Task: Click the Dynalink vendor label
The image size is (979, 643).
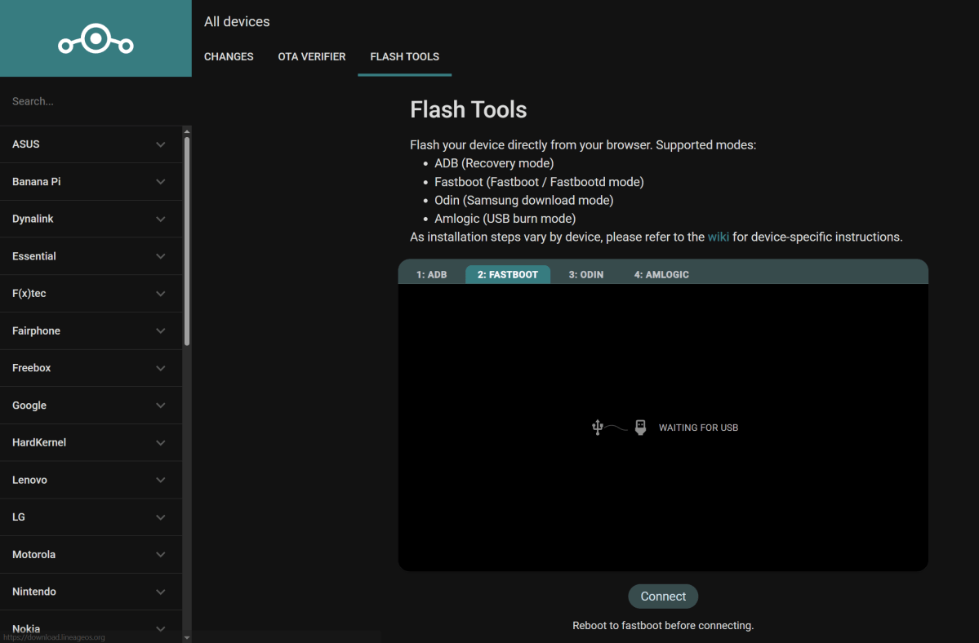Action: [x=33, y=219]
